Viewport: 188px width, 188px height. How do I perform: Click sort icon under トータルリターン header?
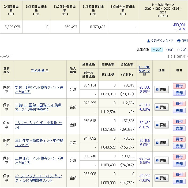coord(144,74)
